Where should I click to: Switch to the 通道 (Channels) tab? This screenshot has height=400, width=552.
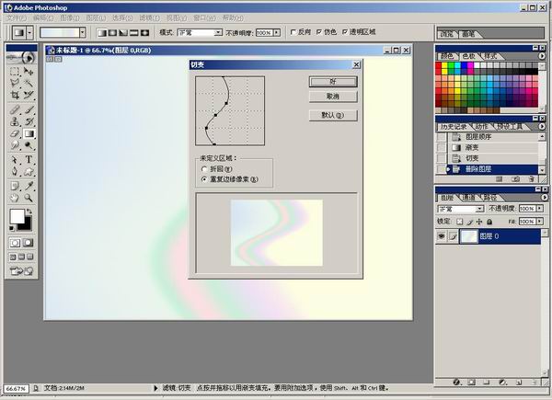(468, 197)
